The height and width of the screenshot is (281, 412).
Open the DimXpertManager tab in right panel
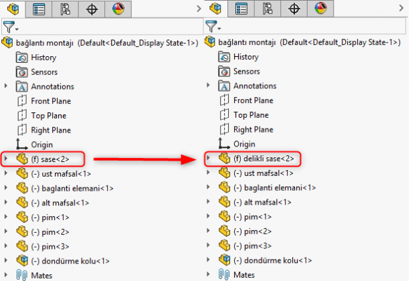294,9
